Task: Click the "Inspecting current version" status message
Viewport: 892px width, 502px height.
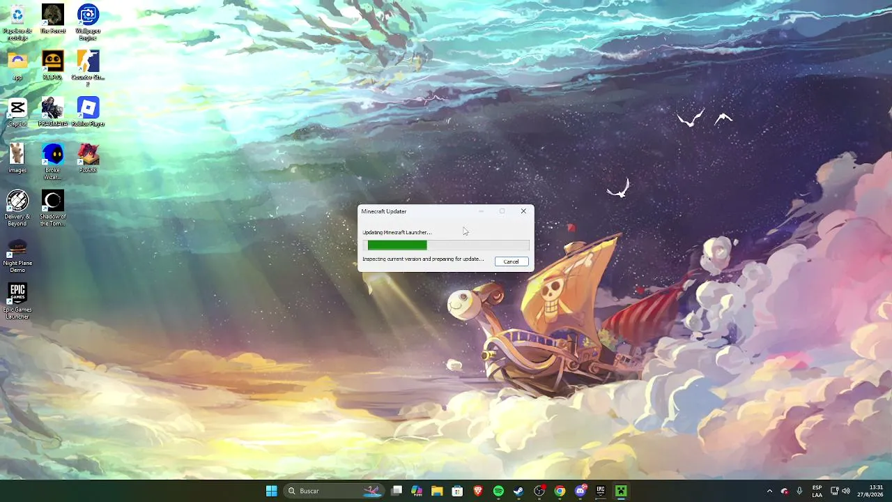Action: pyautogui.click(x=423, y=259)
